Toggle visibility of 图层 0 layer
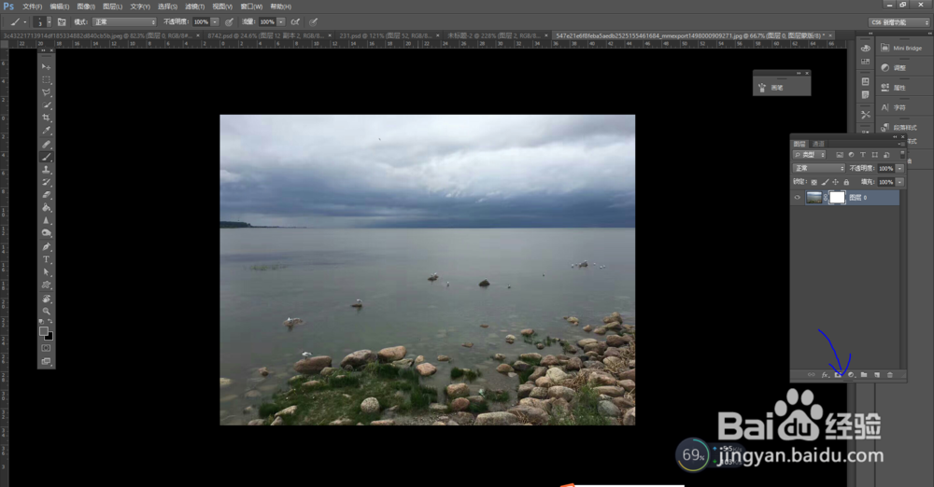 coord(797,198)
